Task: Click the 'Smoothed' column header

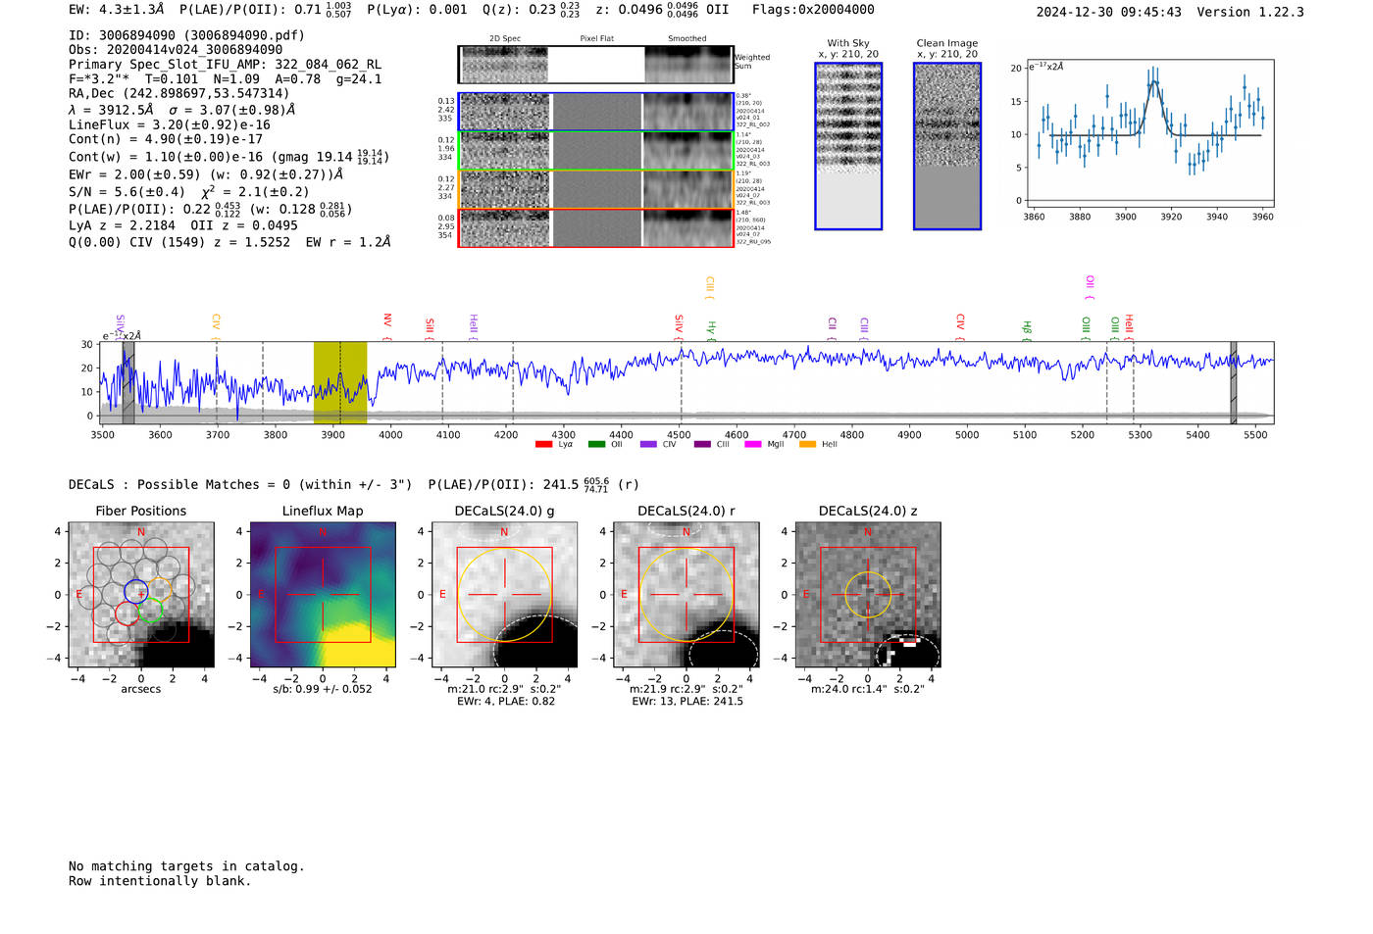Action: pyautogui.click(x=687, y=38)
